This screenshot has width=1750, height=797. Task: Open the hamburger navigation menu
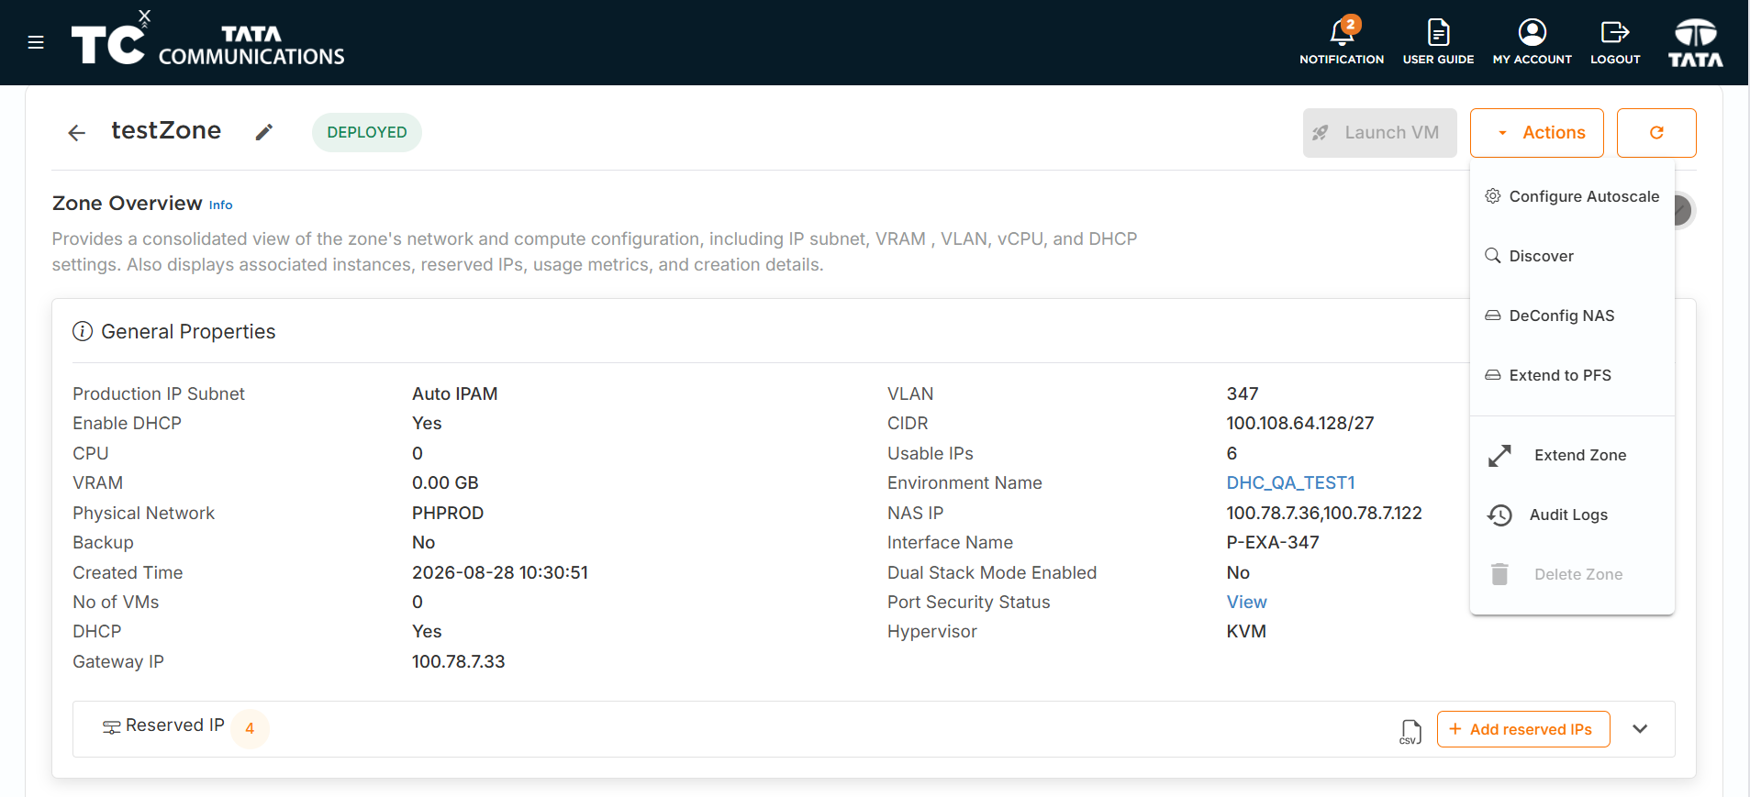click(x=36, y=42)
